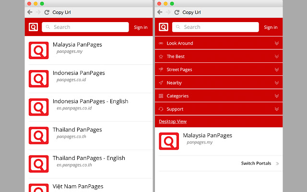This screenshot has height=192, width=307.
Task: Open the Desktop View link
Action: (173, 121)
